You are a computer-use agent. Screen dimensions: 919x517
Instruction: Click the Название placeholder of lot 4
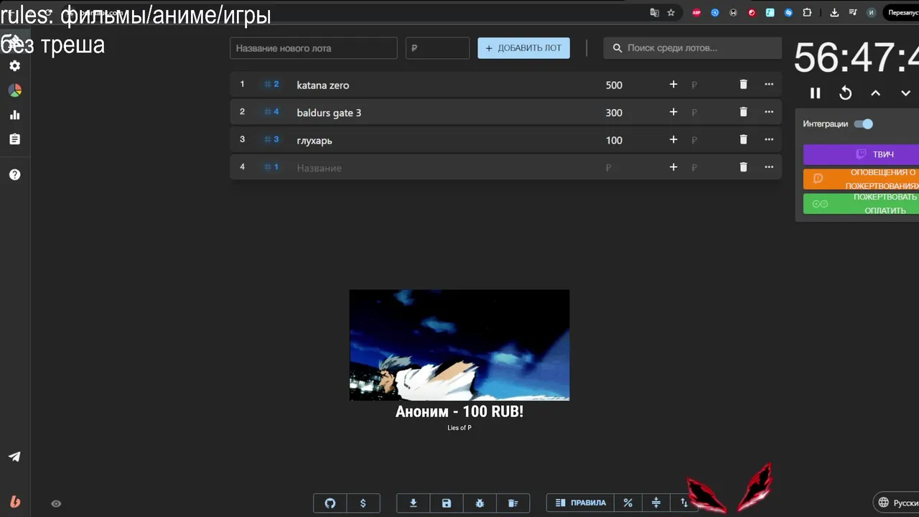pyautogui.click(x=319, y=168)
